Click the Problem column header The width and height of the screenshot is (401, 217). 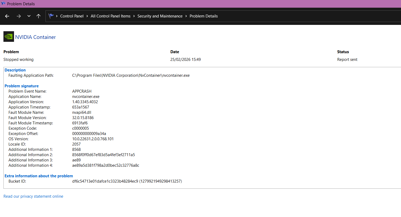tap(11, 52)
